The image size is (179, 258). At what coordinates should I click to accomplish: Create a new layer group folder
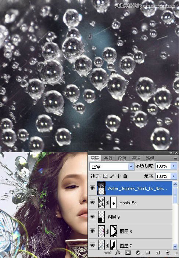pos(148,252)
